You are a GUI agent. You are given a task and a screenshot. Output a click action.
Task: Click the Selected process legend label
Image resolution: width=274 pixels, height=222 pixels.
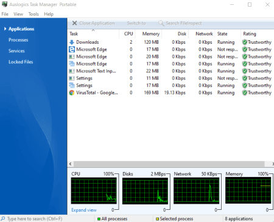pyautogui.click(x=177, y=219)
